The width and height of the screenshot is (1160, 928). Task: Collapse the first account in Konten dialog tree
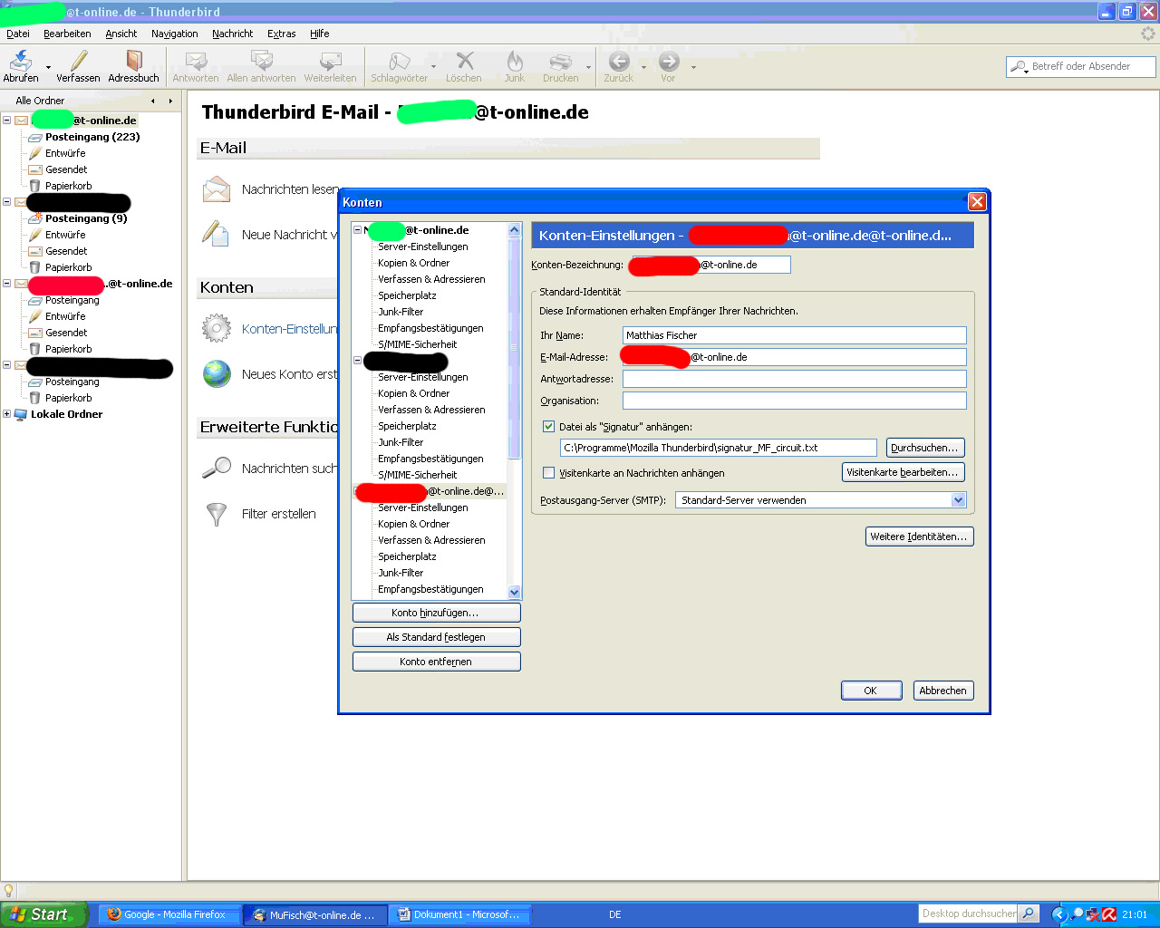(x=357, y=230)
